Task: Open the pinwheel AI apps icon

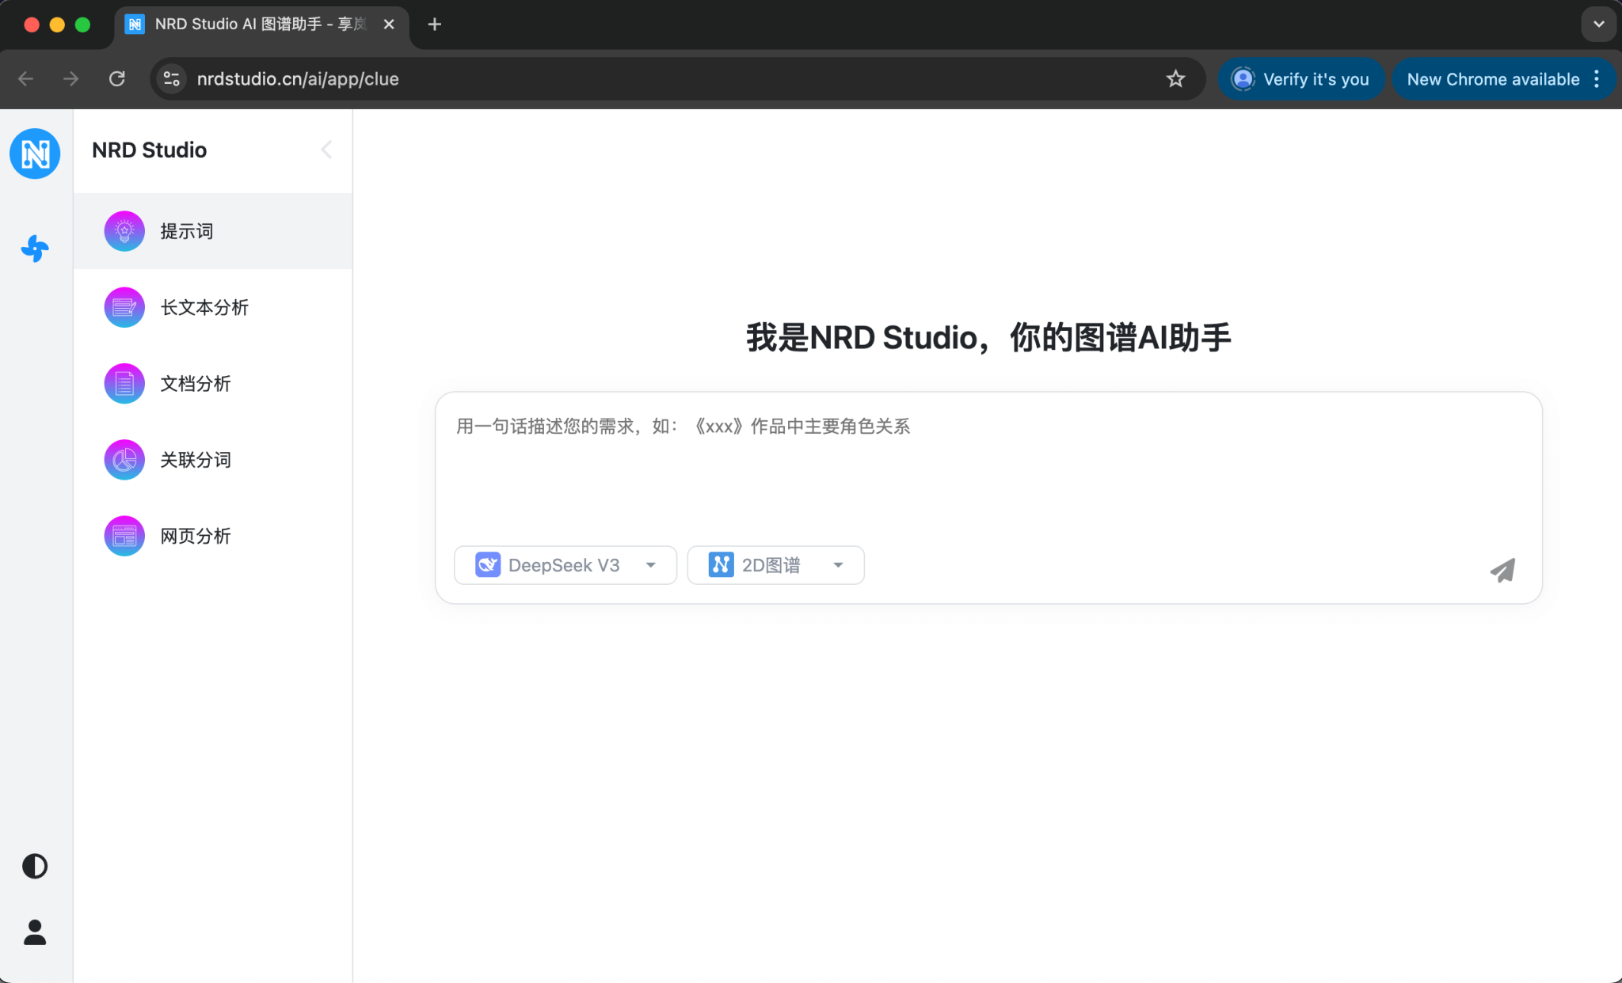Action: pos(35,249)
